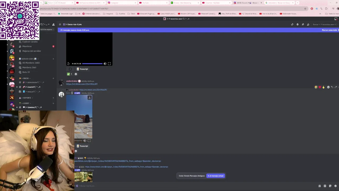Switch to server with 281 badge

coord(12,84)
